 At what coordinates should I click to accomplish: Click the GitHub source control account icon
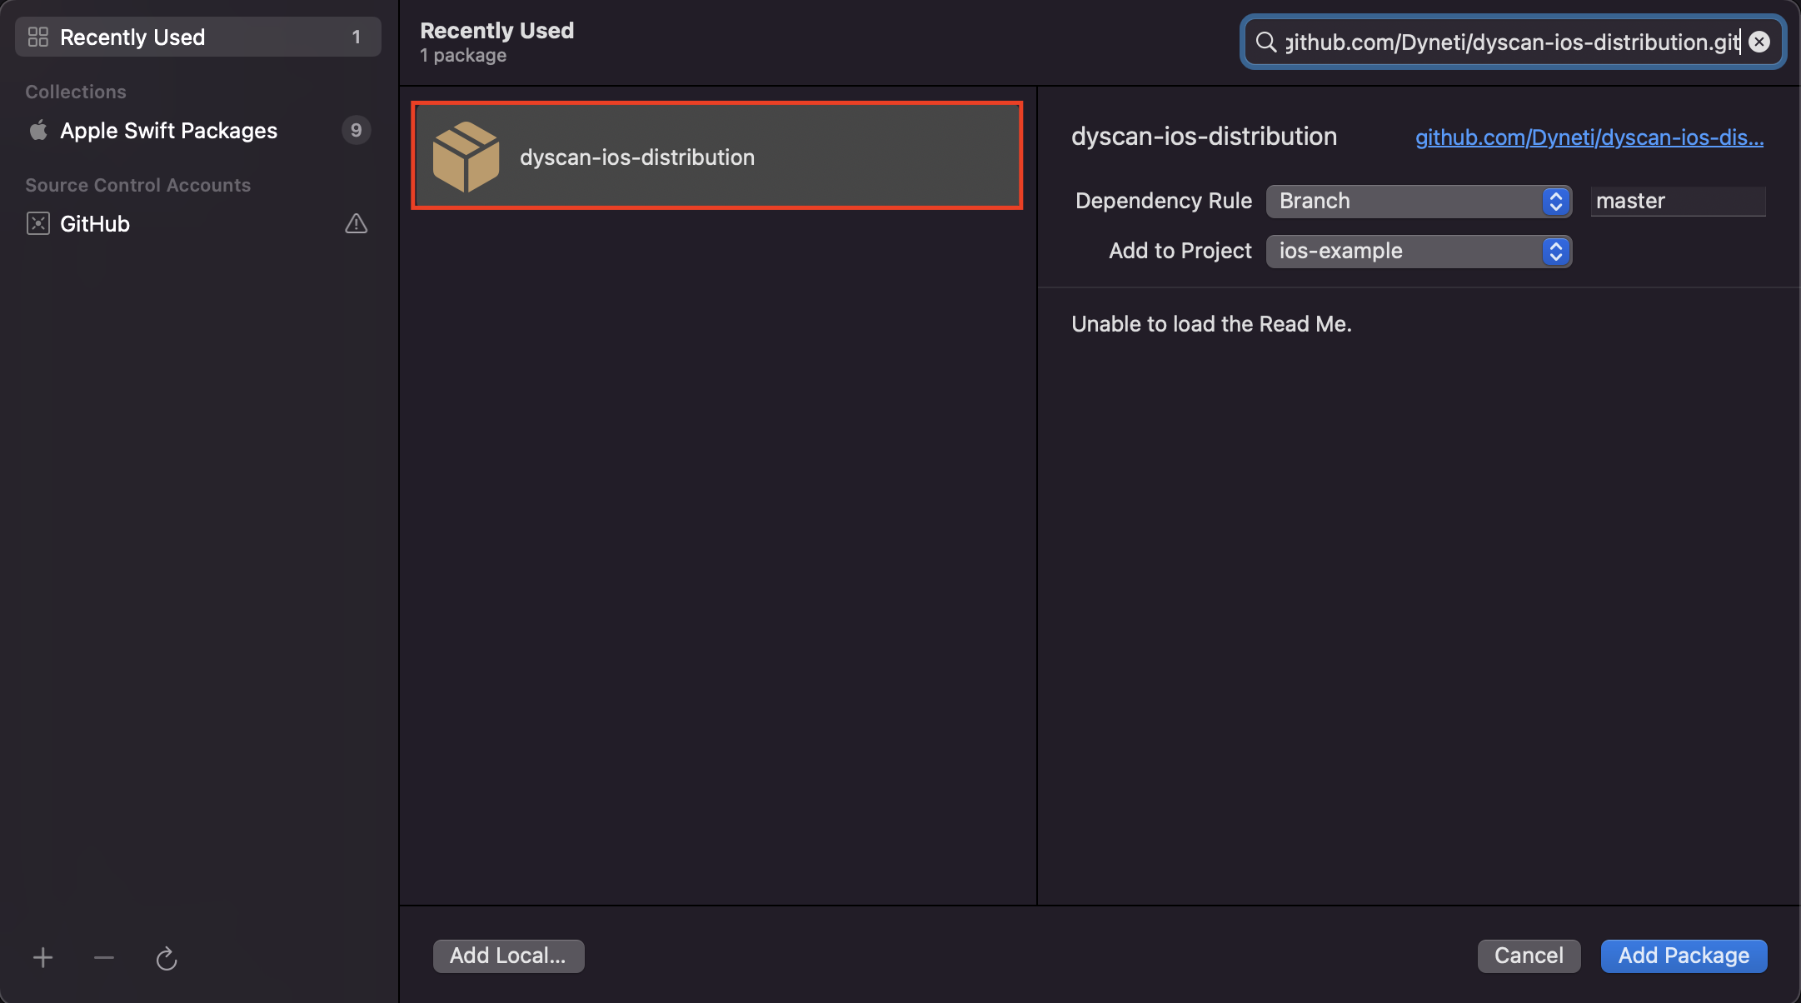click(x=38, y=223)
